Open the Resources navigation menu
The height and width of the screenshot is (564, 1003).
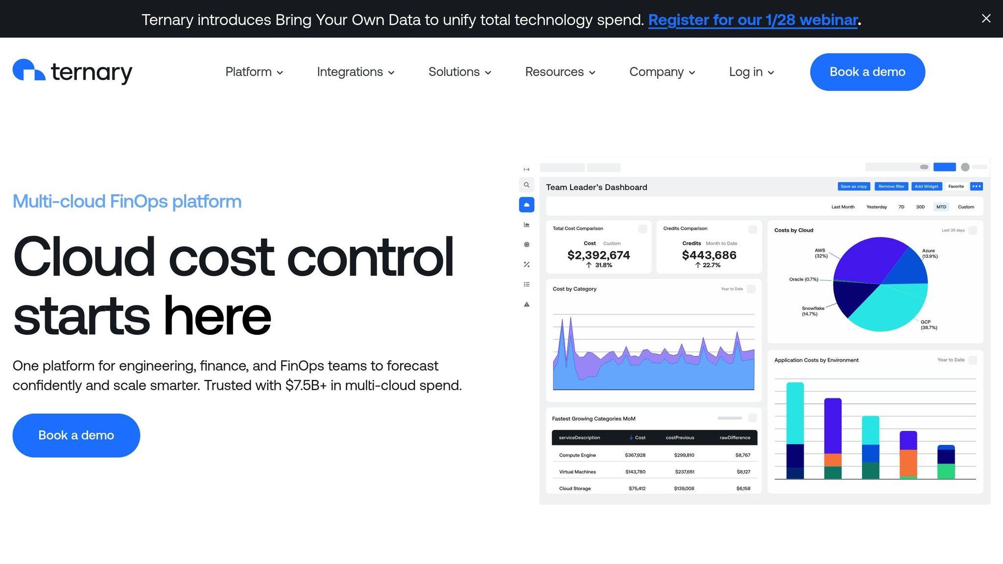click(x=560, y=72)
